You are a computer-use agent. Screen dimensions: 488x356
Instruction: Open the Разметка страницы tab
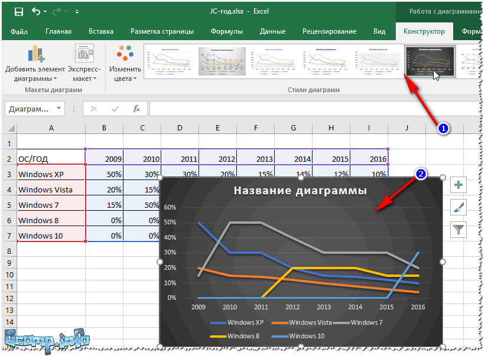[162, 31]
